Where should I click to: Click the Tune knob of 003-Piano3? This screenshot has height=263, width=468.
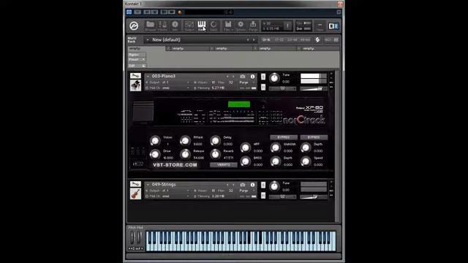tap(274, 78)
